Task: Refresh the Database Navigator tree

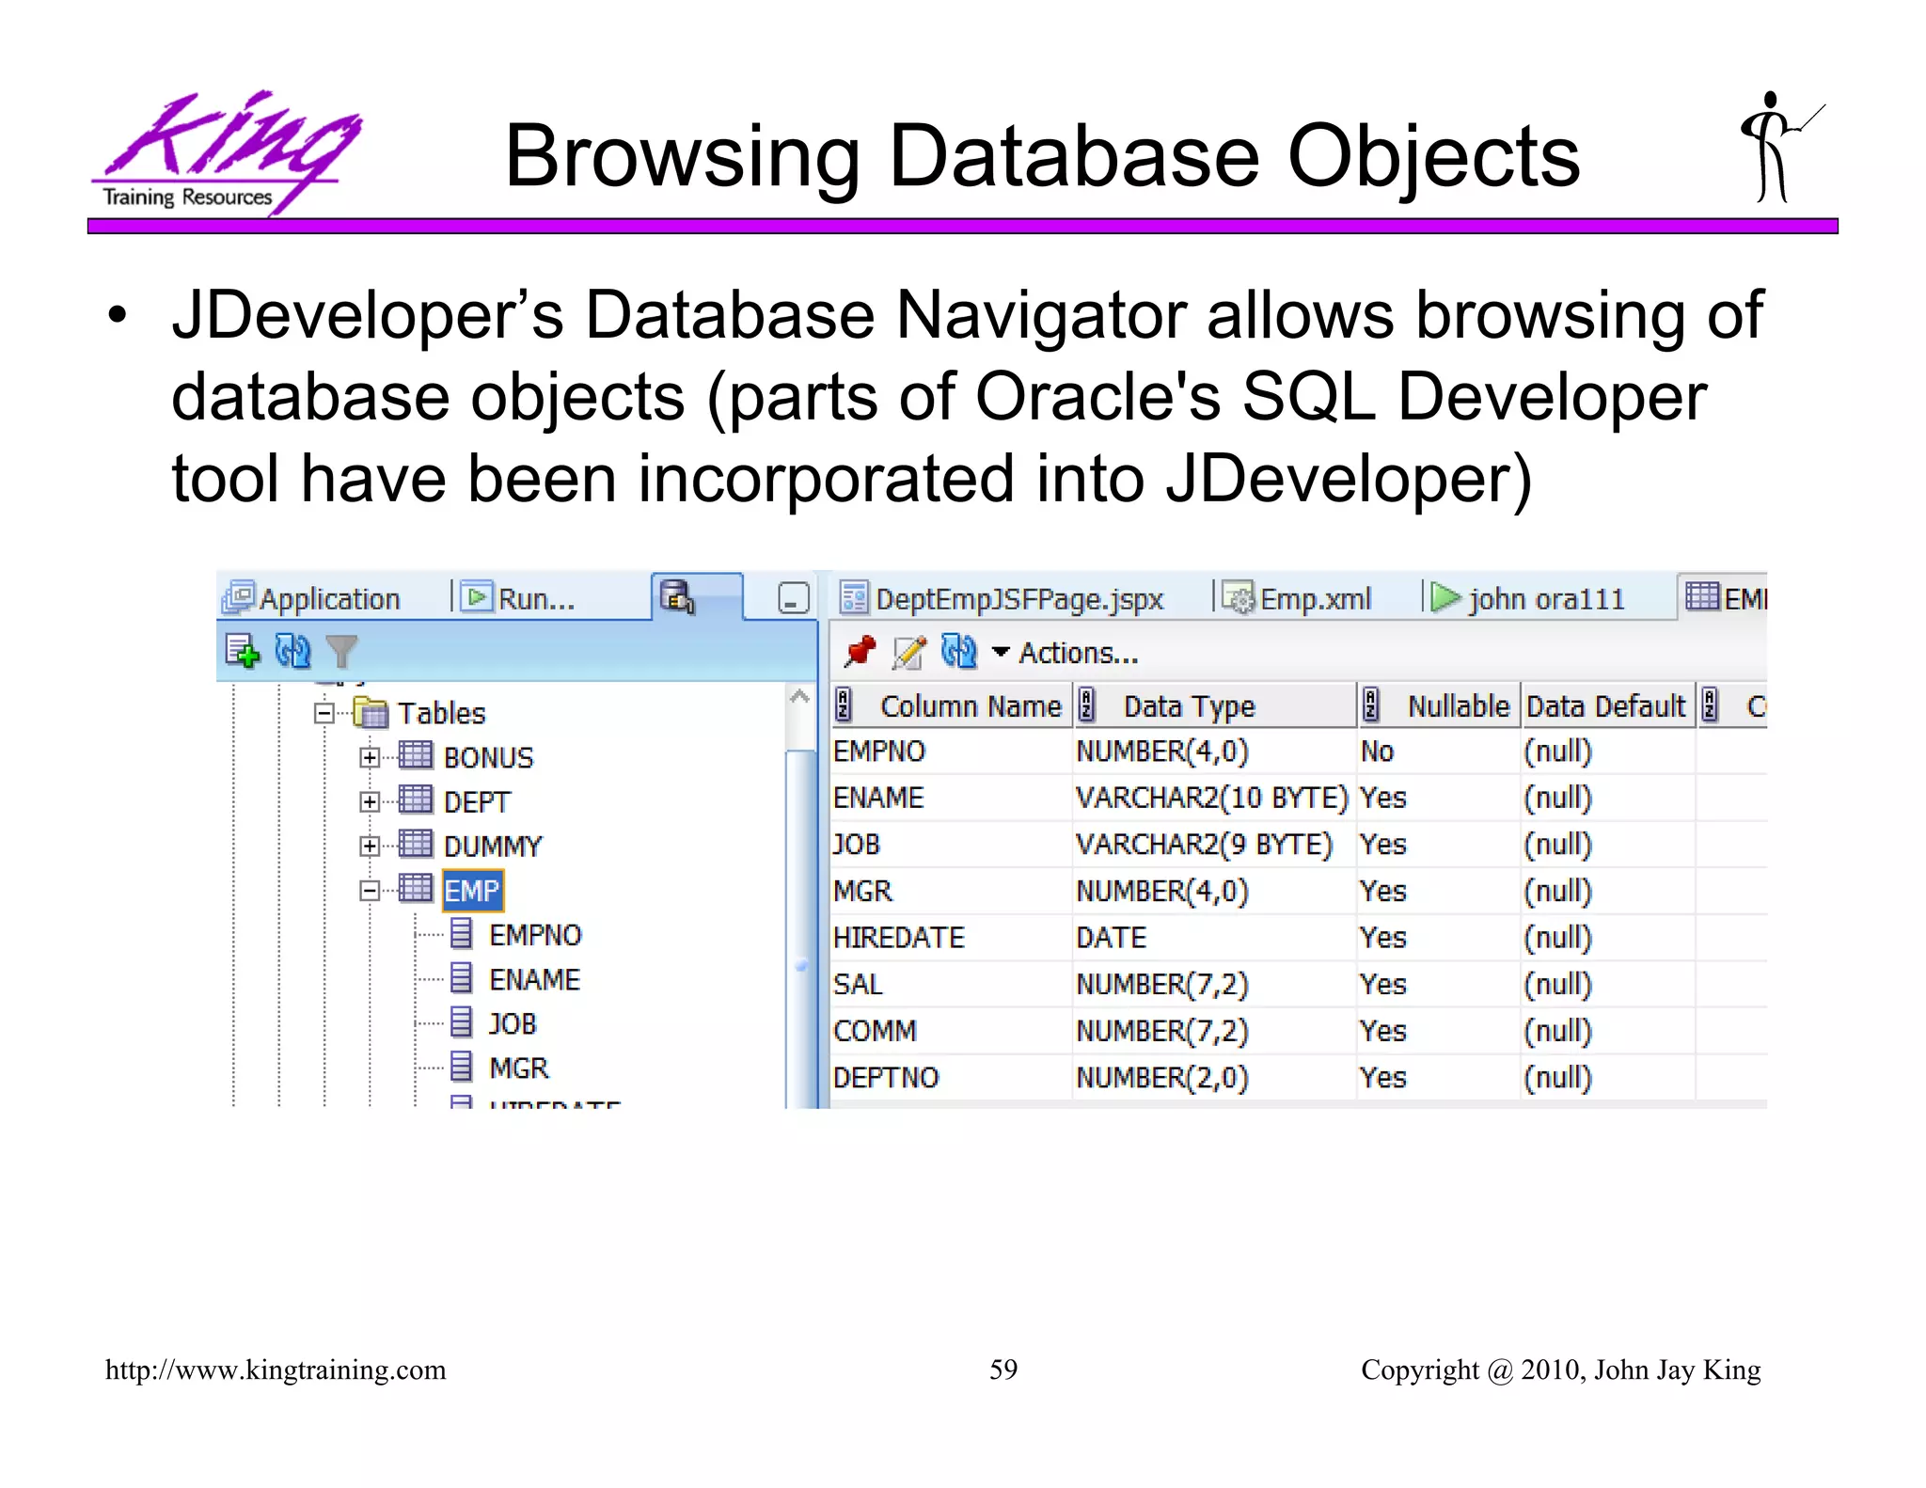Action: [x=292, y=651]
